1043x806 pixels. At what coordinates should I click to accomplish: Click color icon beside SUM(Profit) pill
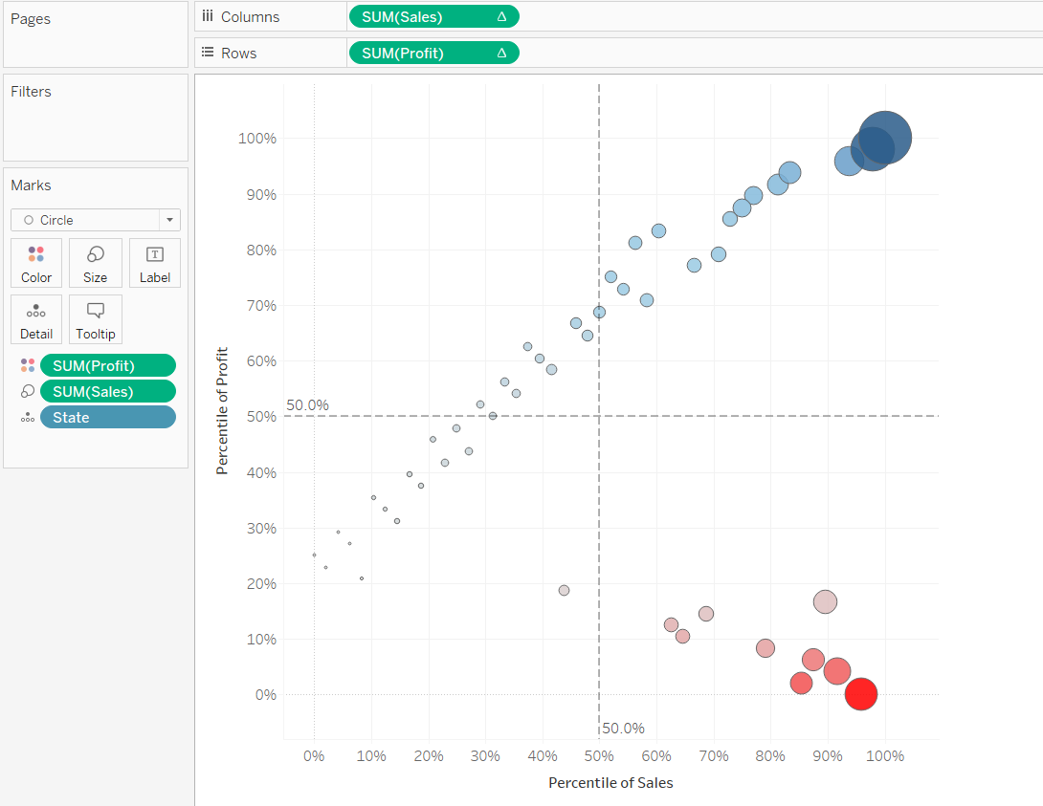tap(27, 365)
